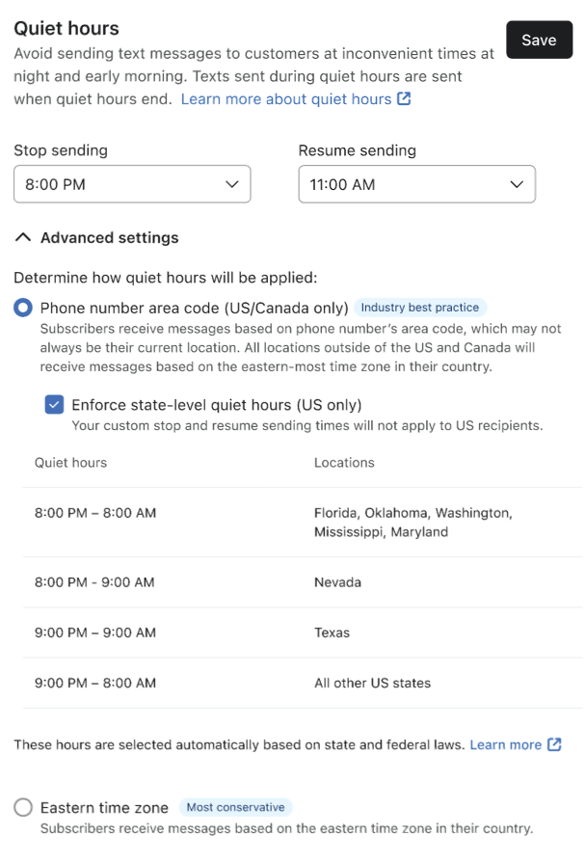Select Phone number area code radio button
Image resolution: width=586 pixels, height=863 pixels.
coord(23,308)
